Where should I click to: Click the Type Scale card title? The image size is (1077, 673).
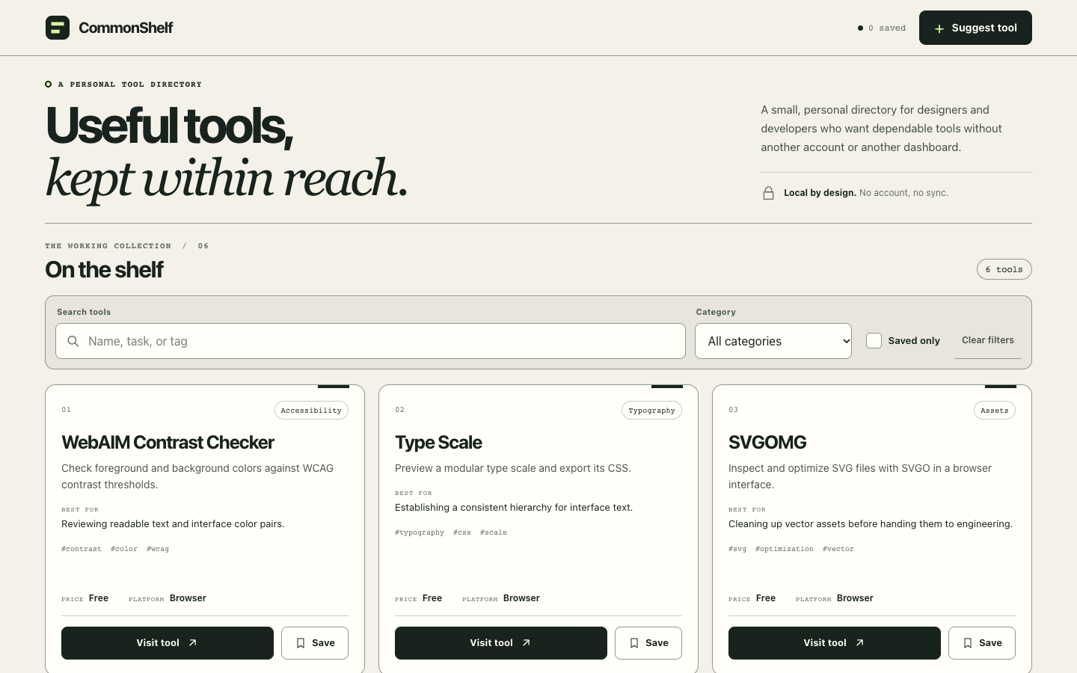click(x=438, y=443)
